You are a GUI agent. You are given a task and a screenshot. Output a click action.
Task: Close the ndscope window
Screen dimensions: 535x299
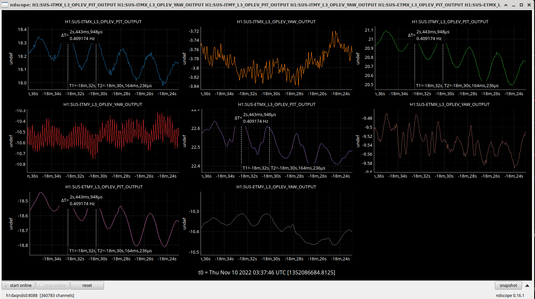coord(529,5)
